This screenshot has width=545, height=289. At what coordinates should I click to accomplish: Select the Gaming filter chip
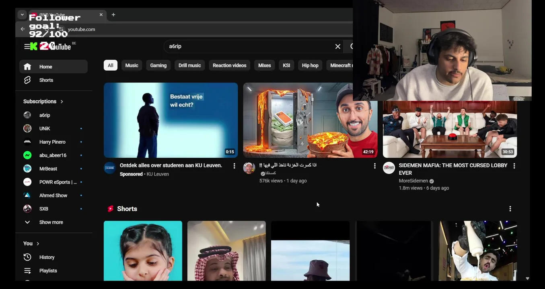158,65
